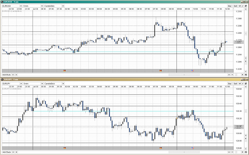Select the line drawing tool in EUR/USD chart
Screen dimensions: 249x155
pyautogui.click(x=243, y=6)
